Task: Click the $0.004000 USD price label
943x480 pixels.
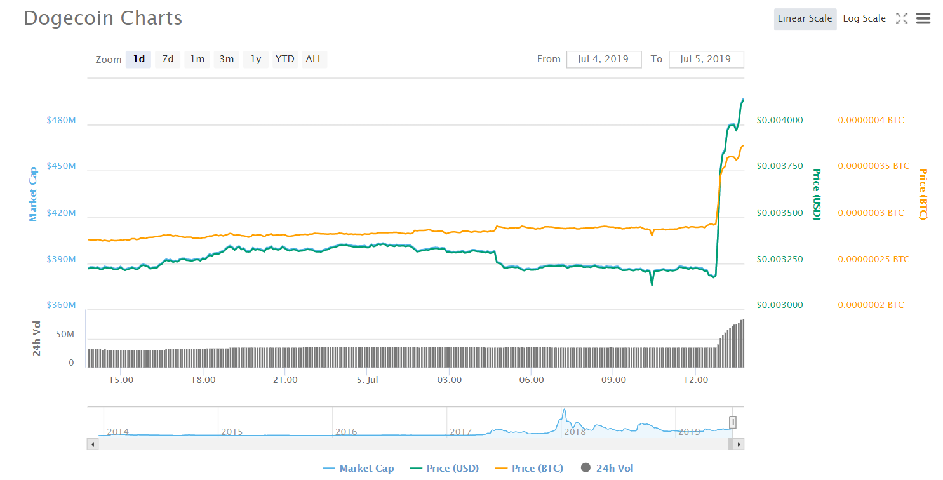Action: click(780, 120)
